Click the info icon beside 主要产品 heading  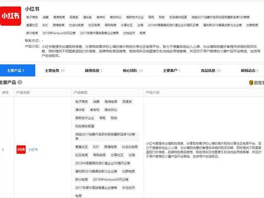pos(20,82)
